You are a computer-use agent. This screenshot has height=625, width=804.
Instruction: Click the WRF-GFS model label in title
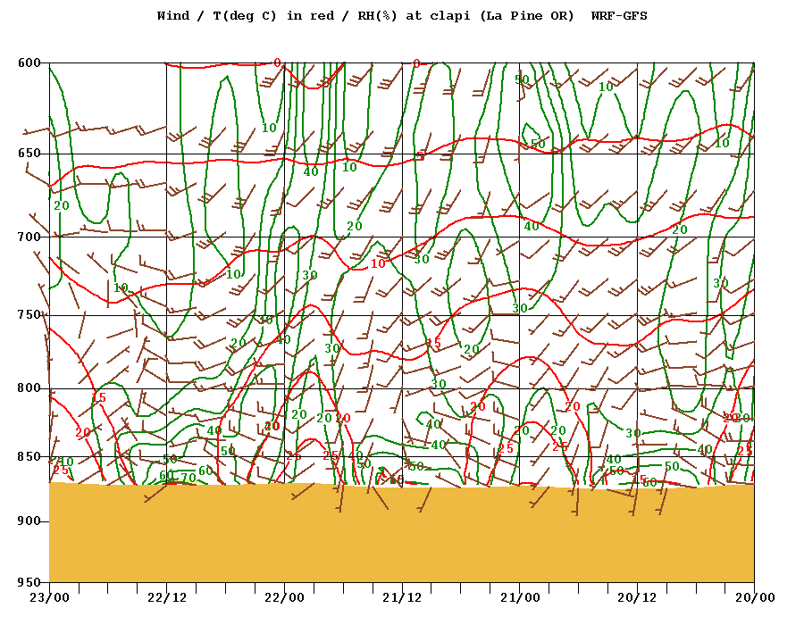tap(619, 16)
